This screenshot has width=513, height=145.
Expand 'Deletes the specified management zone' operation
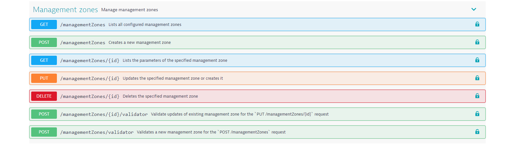point(257,96)
